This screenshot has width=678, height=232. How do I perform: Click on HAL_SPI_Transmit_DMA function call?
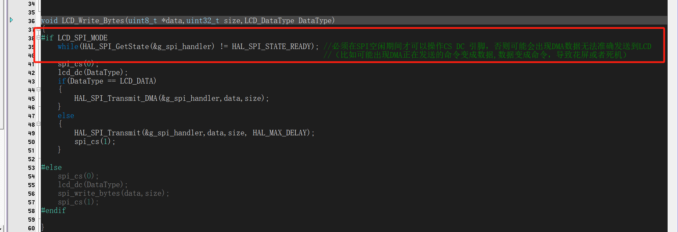click(116, 98)
